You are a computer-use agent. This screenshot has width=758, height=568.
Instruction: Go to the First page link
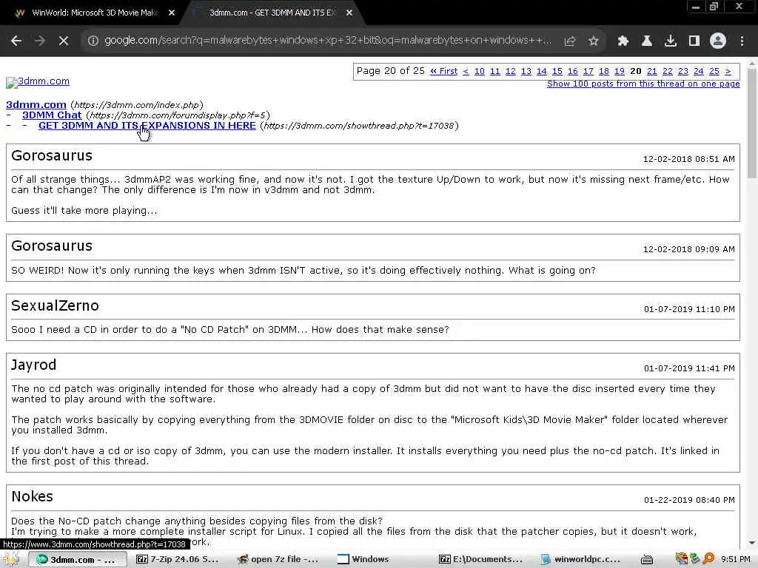point(444,72)
